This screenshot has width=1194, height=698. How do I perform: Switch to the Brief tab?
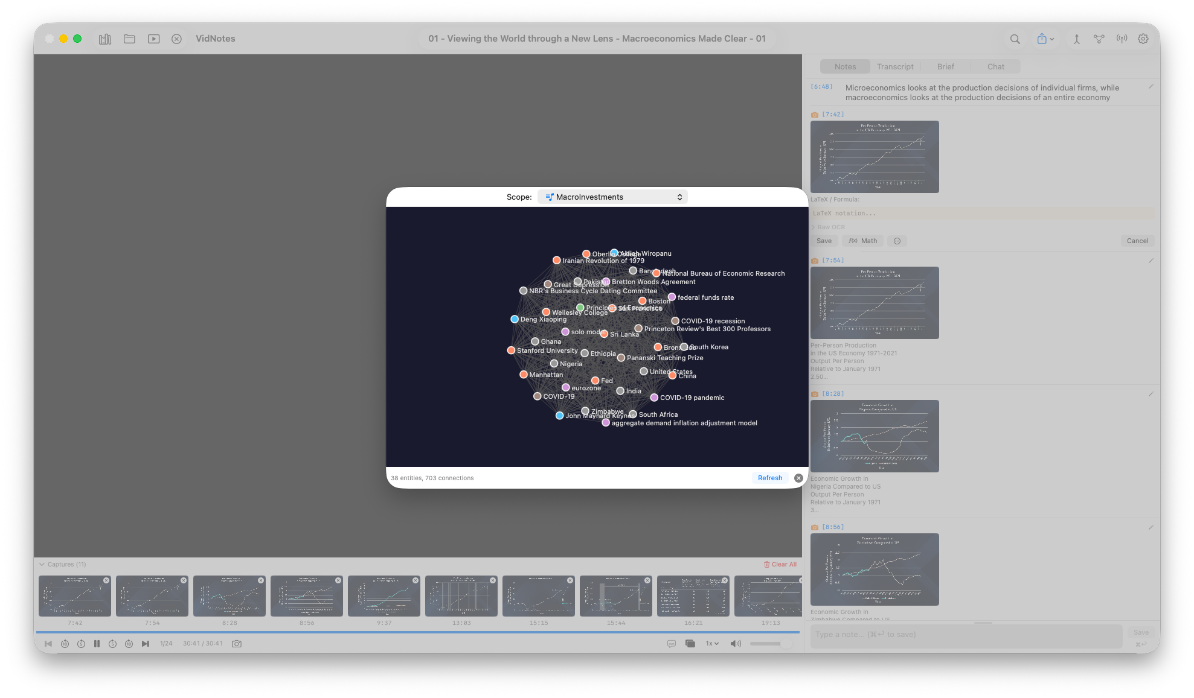coord(945,66)
